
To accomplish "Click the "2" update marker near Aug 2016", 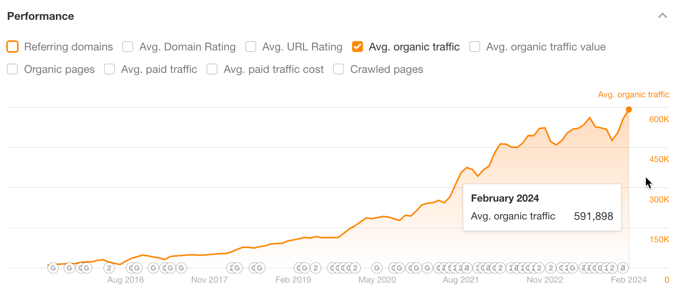I will [109, 268].
